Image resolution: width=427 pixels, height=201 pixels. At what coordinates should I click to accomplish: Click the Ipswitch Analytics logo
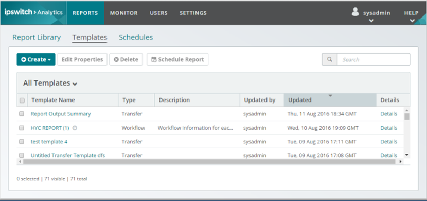coord(33,12)
